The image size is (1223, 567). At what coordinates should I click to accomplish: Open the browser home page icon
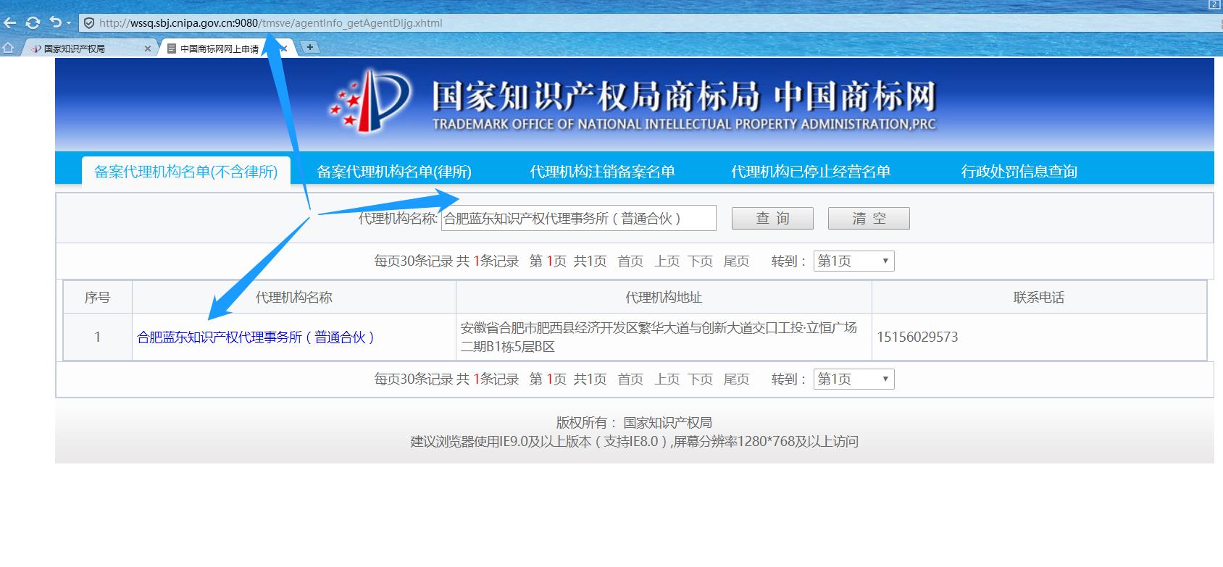point(9,48)
